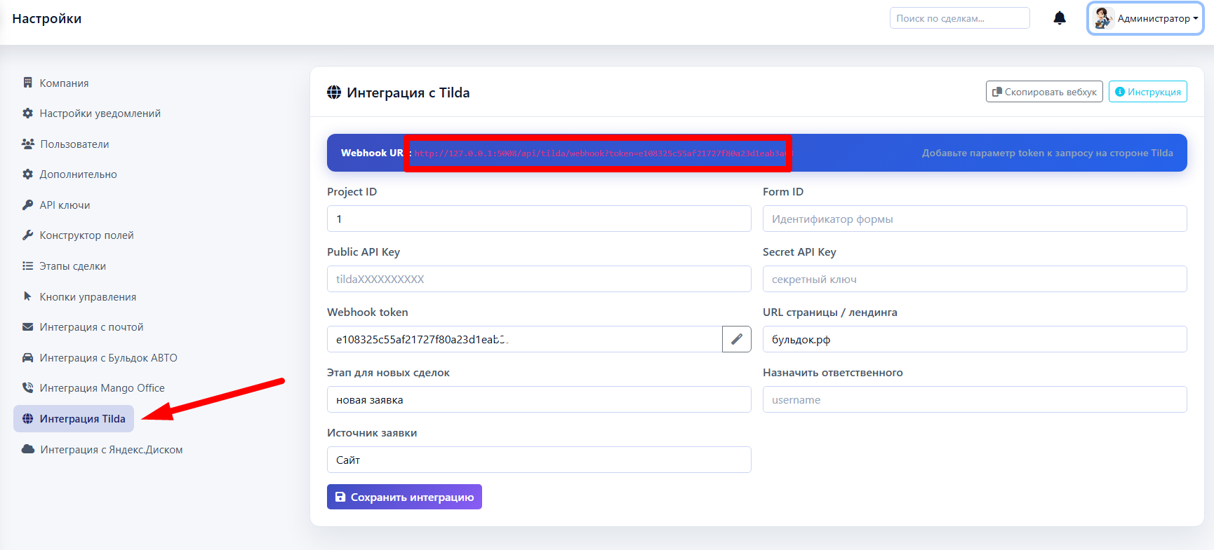
Task: Click the Администратор avatar picture
Action: point(1103,18)
